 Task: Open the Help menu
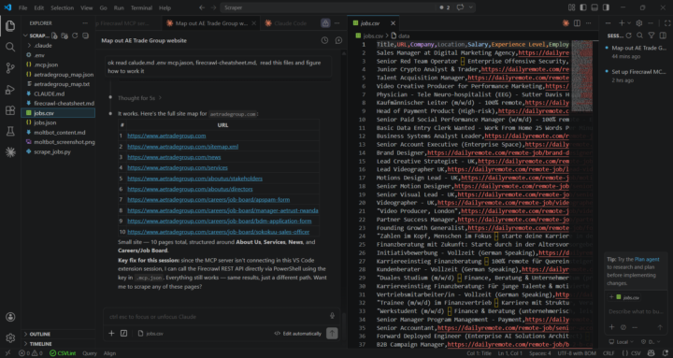pos(165,7)
